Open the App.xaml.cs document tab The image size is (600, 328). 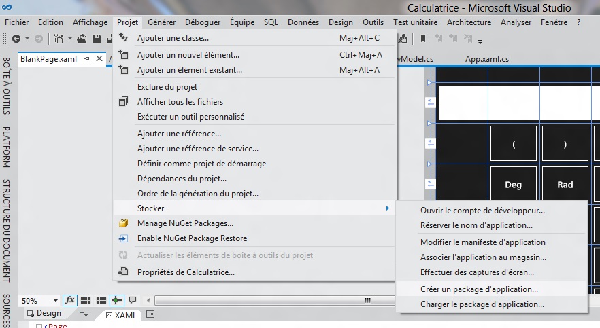(x=487, y=59)
